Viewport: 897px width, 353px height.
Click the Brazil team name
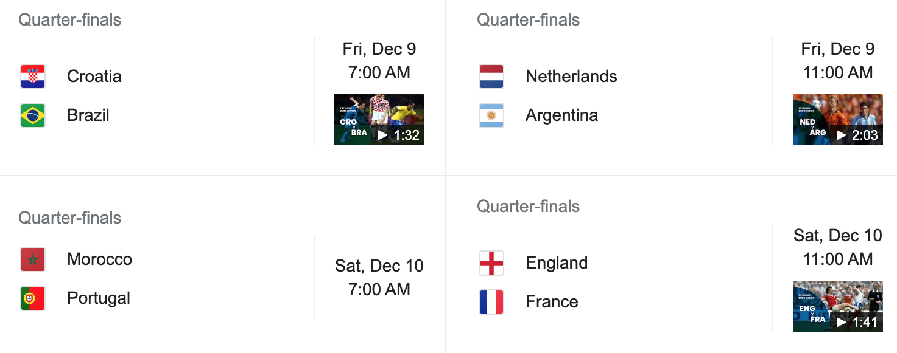tap(88, 115)
